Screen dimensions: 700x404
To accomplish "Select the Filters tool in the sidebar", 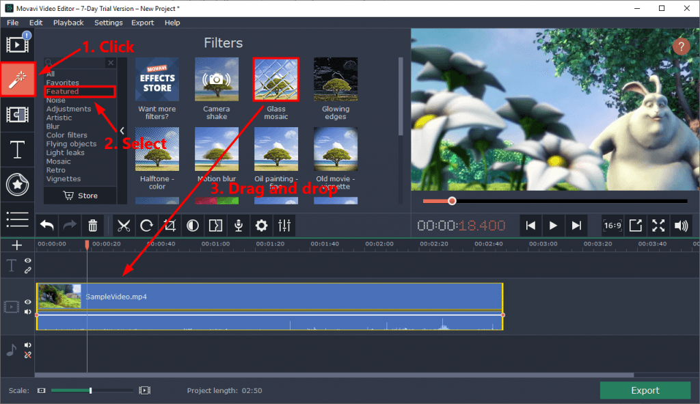I will [18, 79].
